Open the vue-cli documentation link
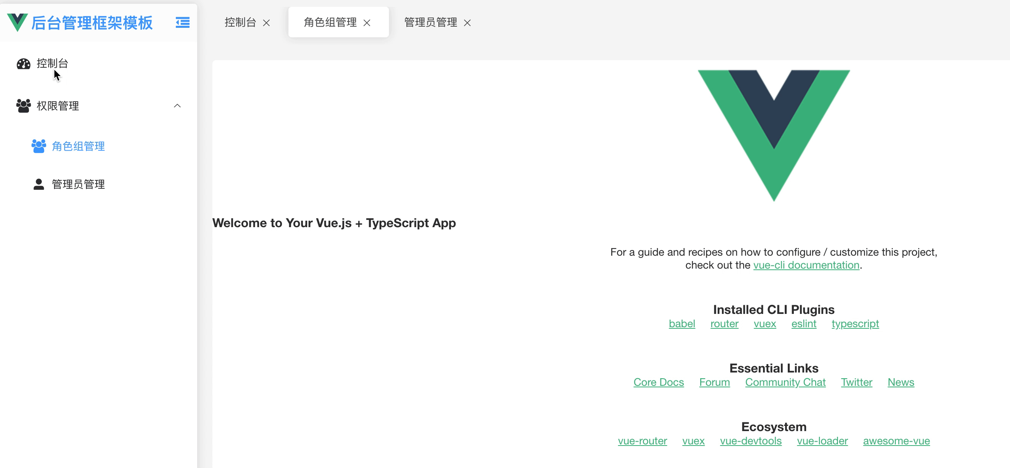The height and width of the screenshot is (468, 1010). point(806,265)
